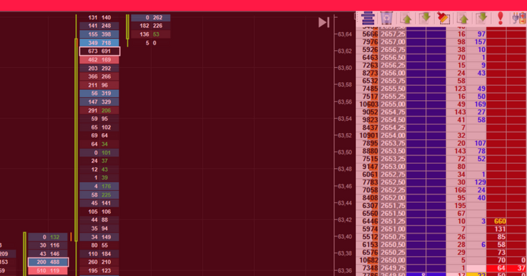Click footprint cell 366 266
The width and height of the screenshot is (527, 276).
(x=100, y=77)
